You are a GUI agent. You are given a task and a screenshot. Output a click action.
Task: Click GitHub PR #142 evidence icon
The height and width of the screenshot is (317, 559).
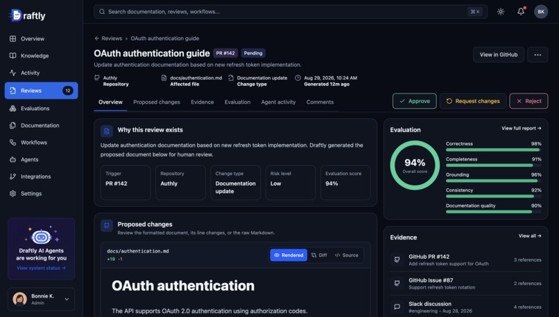[x=397, y=260]
